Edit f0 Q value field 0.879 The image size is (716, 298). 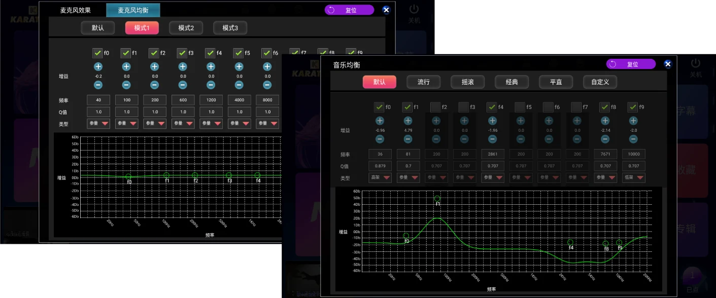[x=380, y=166]
